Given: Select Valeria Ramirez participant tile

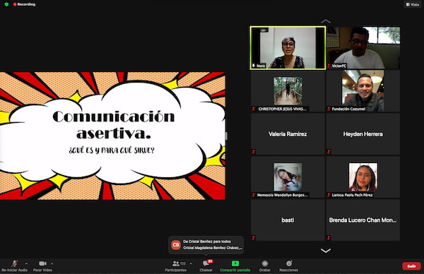Looking at the screenshot, I should point(288,134).
